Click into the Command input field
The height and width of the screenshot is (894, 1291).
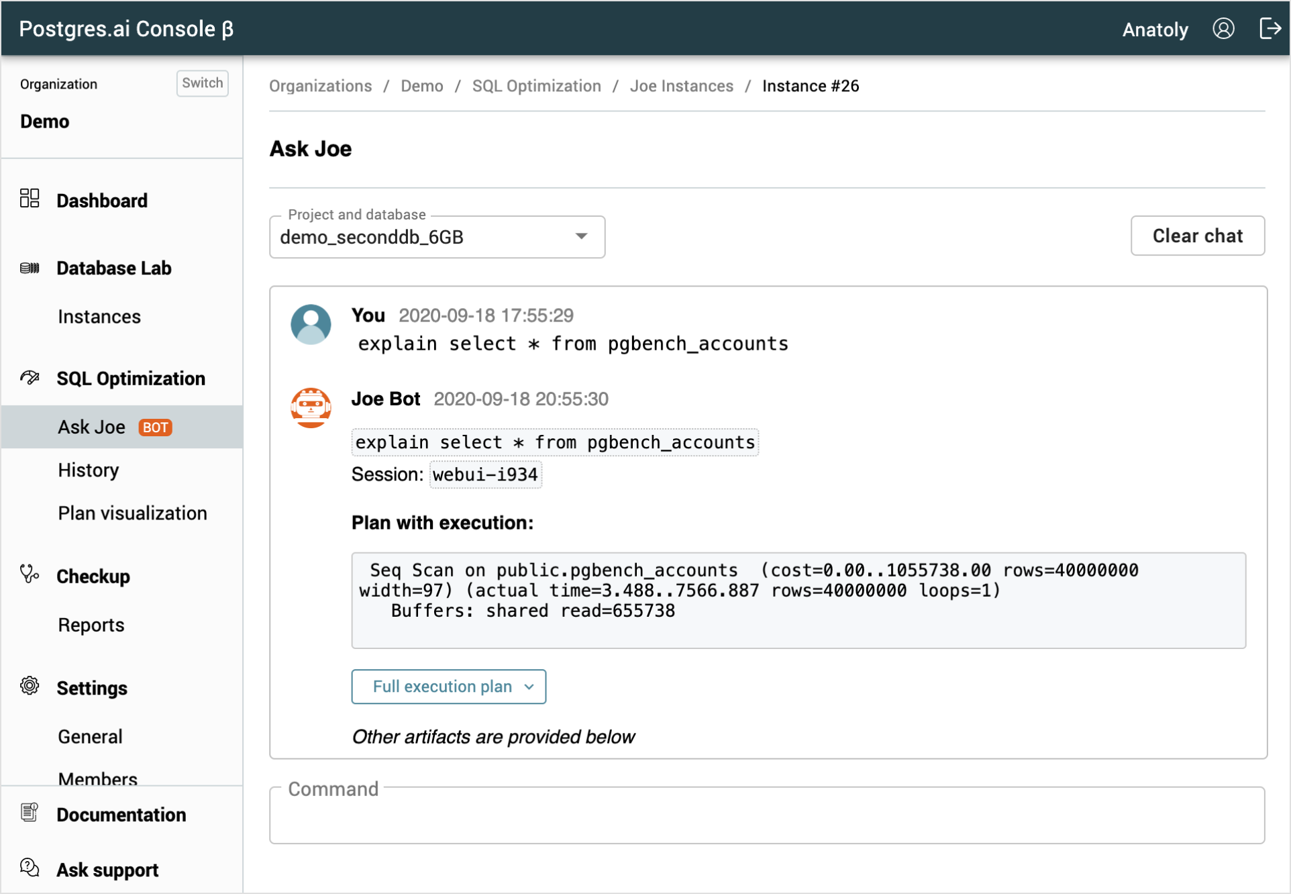coord(767,815)
